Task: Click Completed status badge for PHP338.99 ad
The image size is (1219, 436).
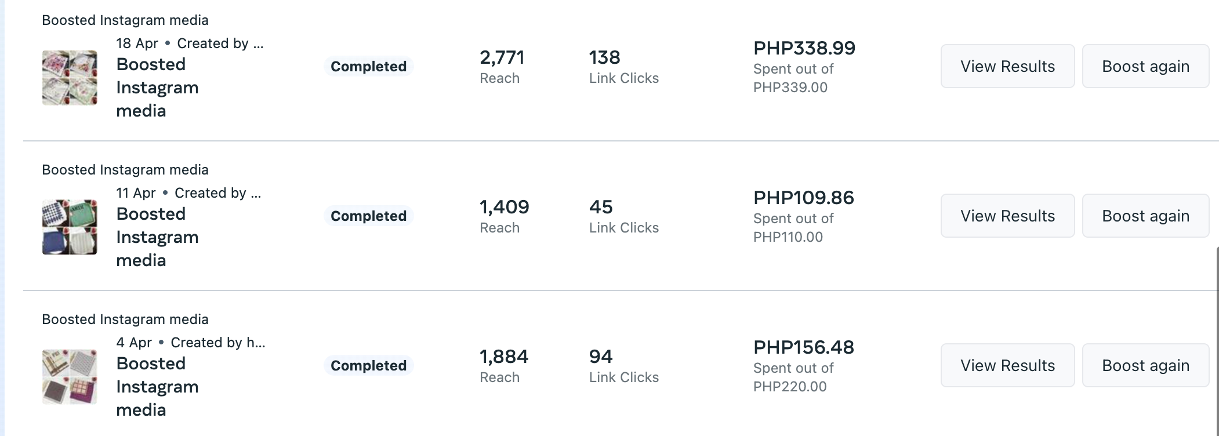Action: 368,66
